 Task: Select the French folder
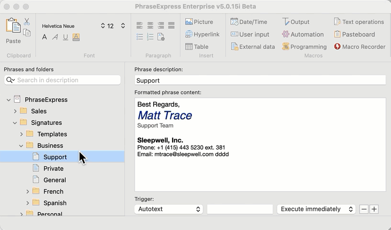coord(54,191)
